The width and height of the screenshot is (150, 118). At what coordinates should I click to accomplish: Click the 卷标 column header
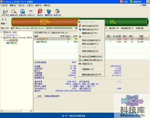coord(46,36)
